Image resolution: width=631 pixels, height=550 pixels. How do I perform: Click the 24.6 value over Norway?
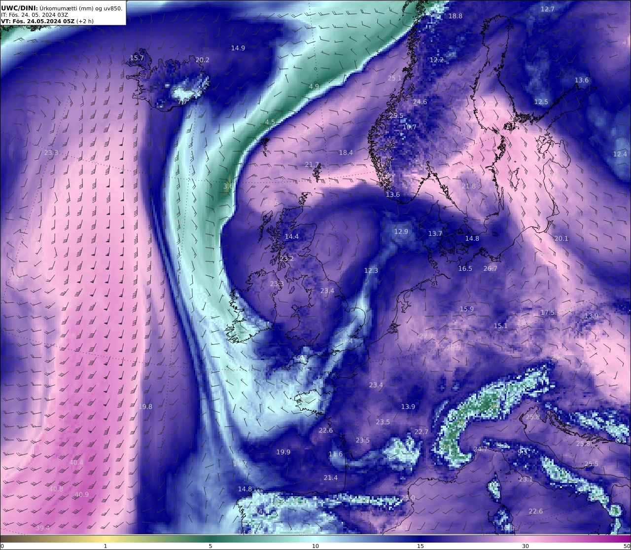pos(420,102)
